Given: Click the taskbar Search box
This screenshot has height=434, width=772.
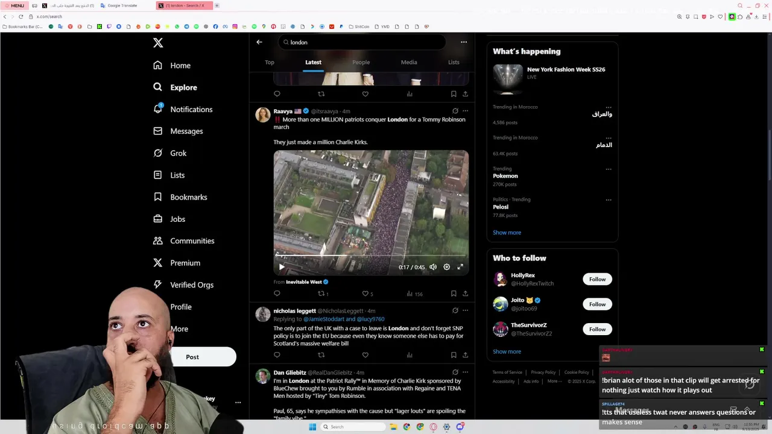Looking at the screenshot, I should (352, 427).
